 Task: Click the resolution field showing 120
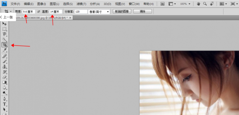tap(81, 12)
